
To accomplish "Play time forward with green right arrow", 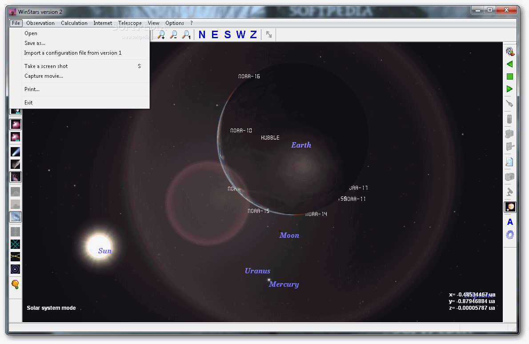I will point(510,89).
